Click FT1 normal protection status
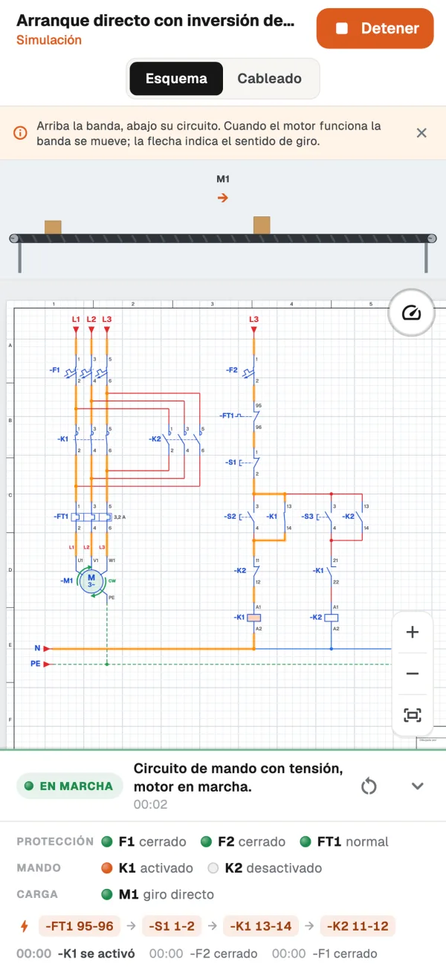The image size is (446, 970). point(344,842)
